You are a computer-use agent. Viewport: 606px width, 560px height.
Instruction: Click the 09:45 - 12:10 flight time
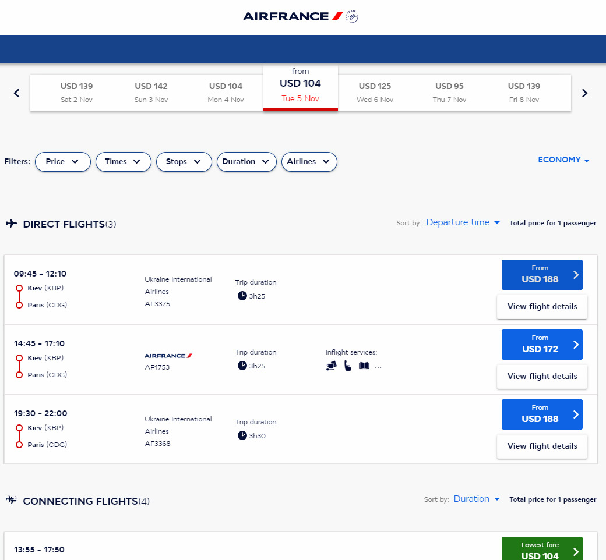(x=40, y=274)
